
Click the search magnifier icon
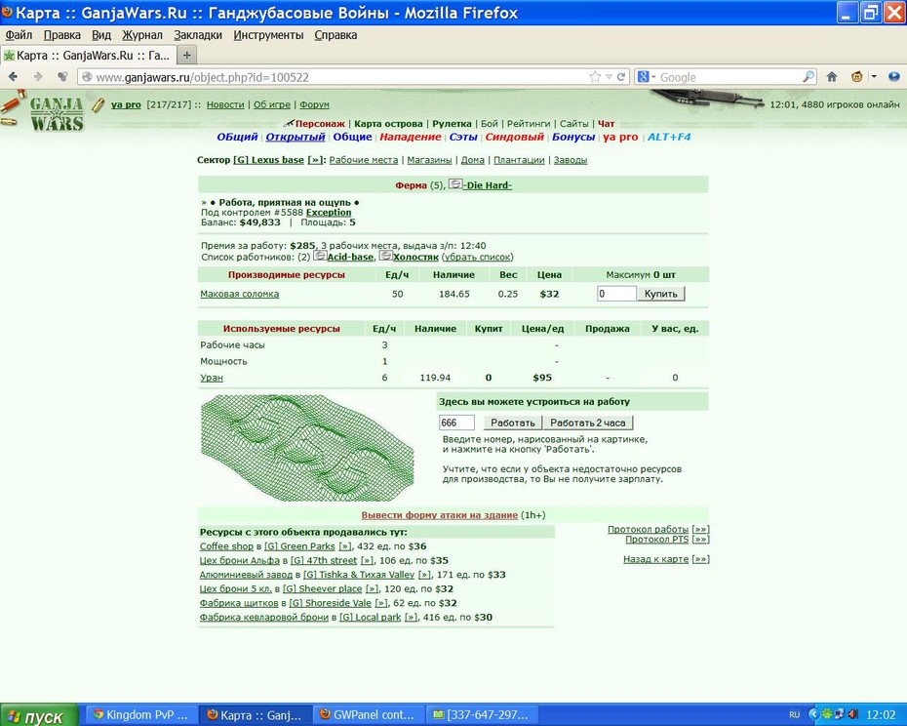click(808, 77)
